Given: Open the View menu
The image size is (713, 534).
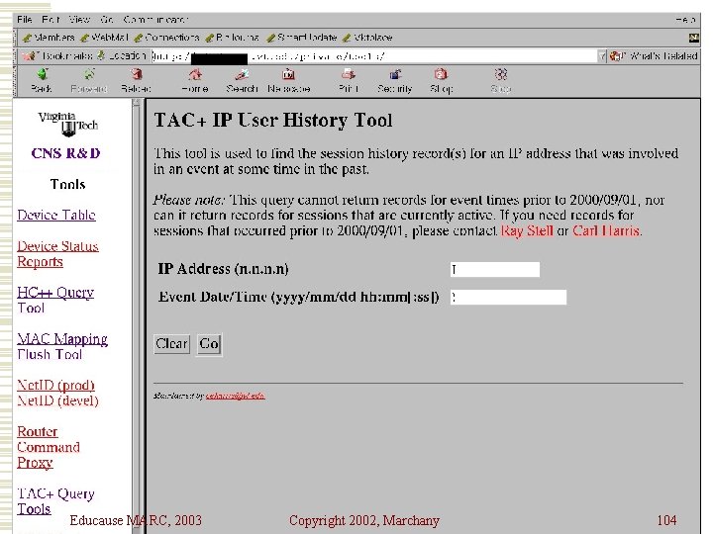Looking at the screenshot, I should tap(79, 20).
